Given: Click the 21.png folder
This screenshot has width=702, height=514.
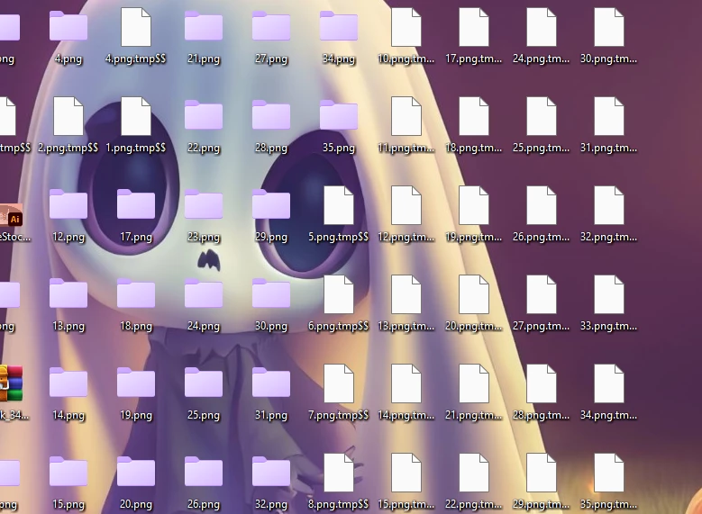Looking at the screenshot, I should click(204, 26).
